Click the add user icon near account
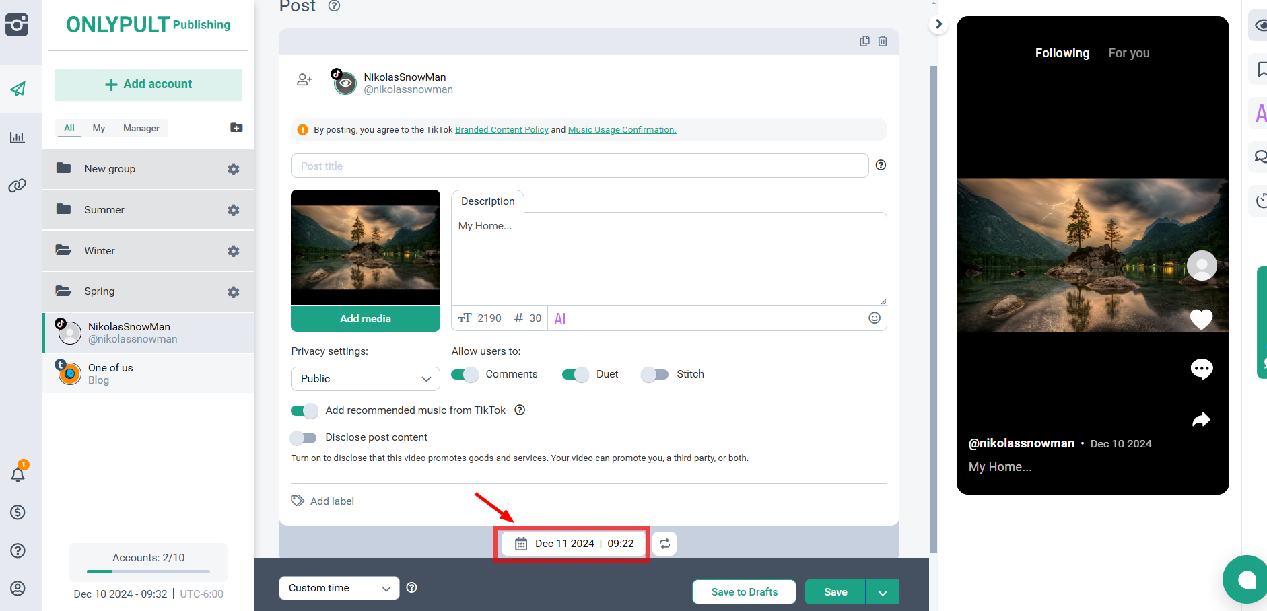The height and width of the screenshot is (611, 1267). point(304,80)
